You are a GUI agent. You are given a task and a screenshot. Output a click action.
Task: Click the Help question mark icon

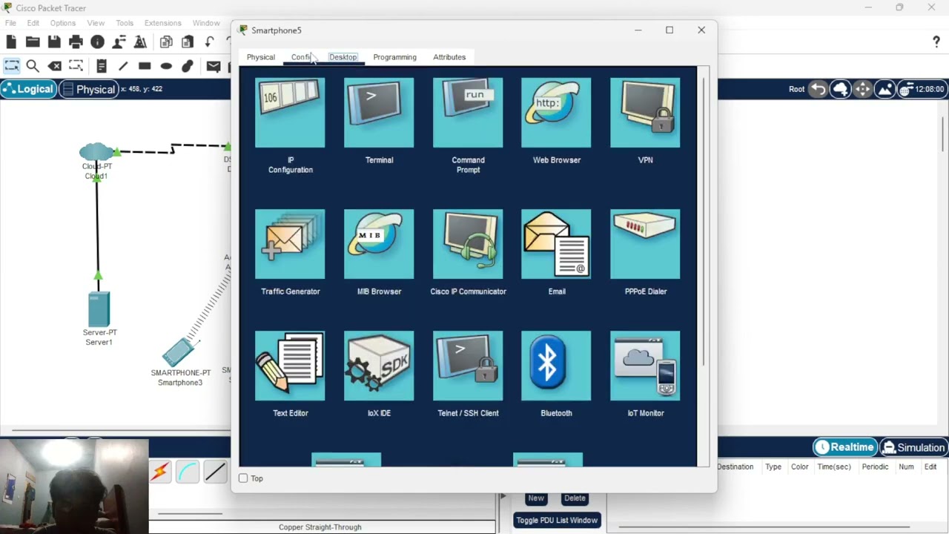[936, 42]
